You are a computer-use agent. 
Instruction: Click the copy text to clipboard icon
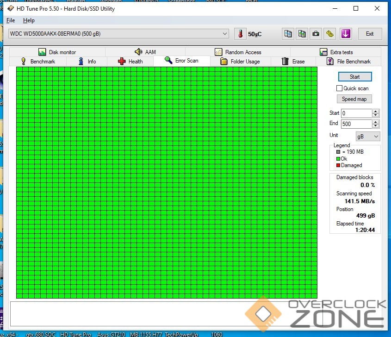point(288,34)
